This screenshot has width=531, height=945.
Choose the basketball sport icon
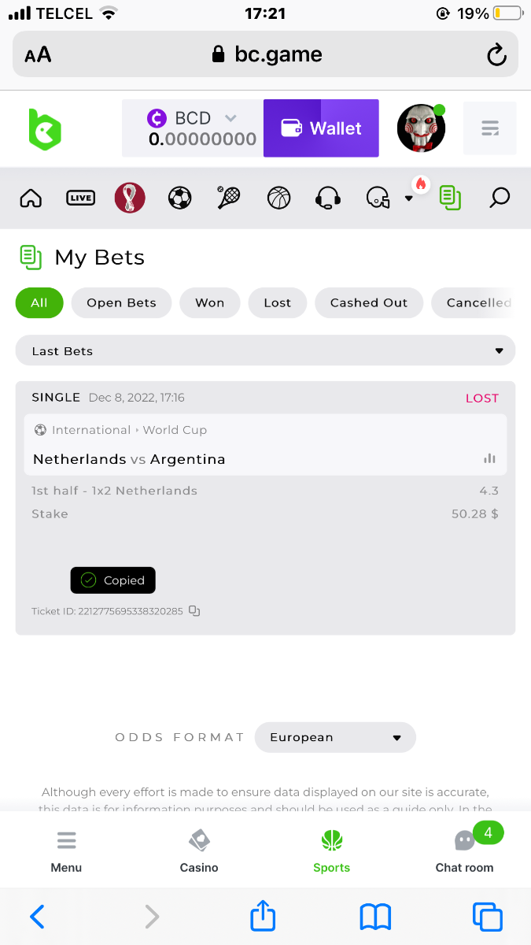(279, 198)
